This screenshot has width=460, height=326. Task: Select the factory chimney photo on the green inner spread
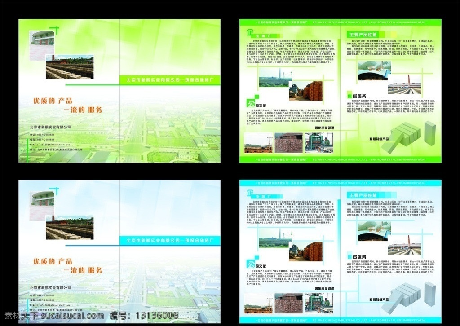point(275,77)
